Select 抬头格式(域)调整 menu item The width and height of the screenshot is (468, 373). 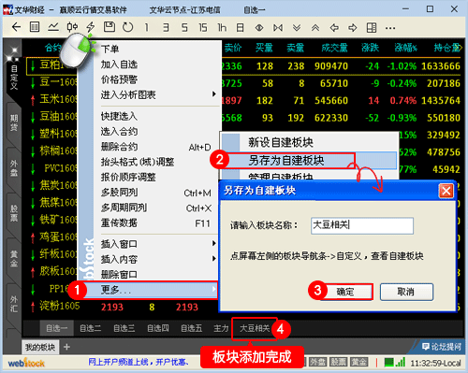pos(157,162)
